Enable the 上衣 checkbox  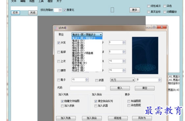pyautogui.click(x=59, y=61)
